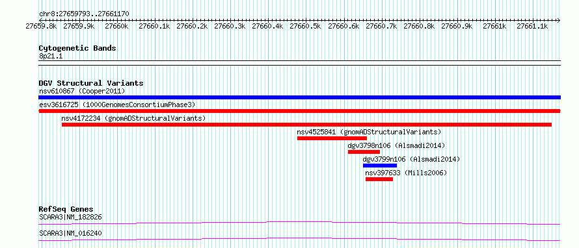Open the nsv4525841 (gnomADStructuralVariants) label
Viewport: 579px width, 248px height.
[x=369, y=132]
